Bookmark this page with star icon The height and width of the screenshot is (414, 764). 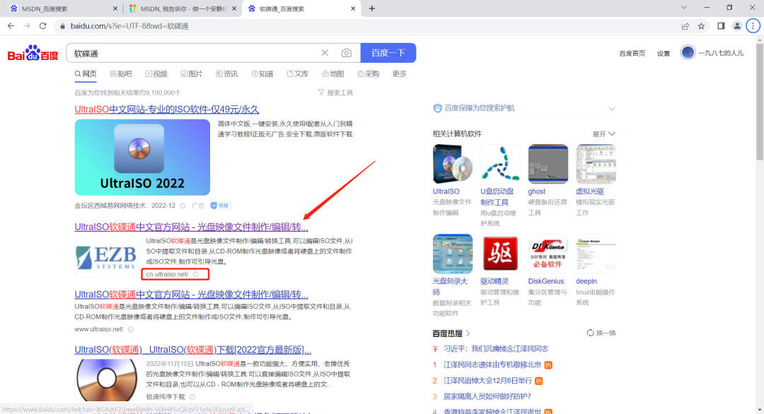701,25
